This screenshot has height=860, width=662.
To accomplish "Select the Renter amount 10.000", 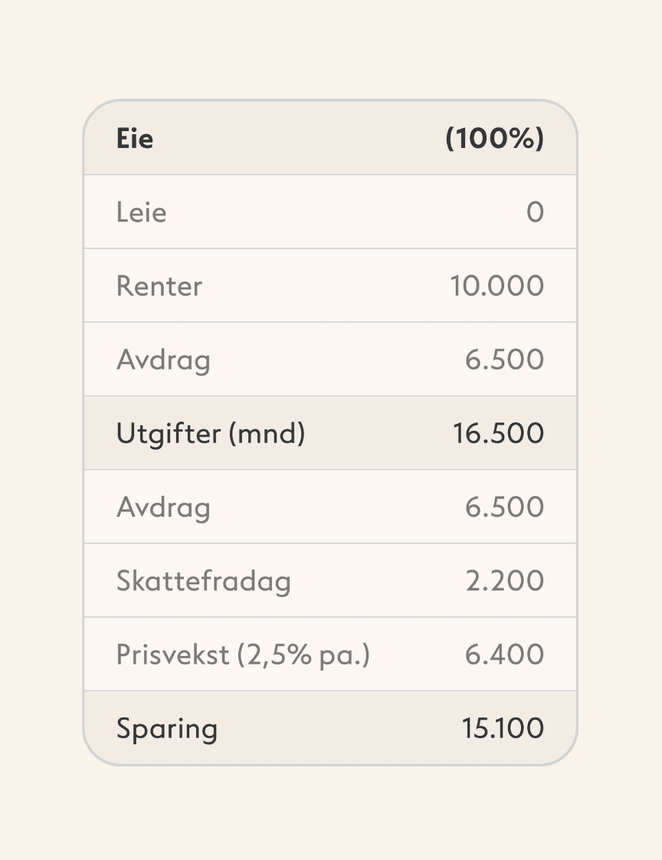I will (496, 286).
